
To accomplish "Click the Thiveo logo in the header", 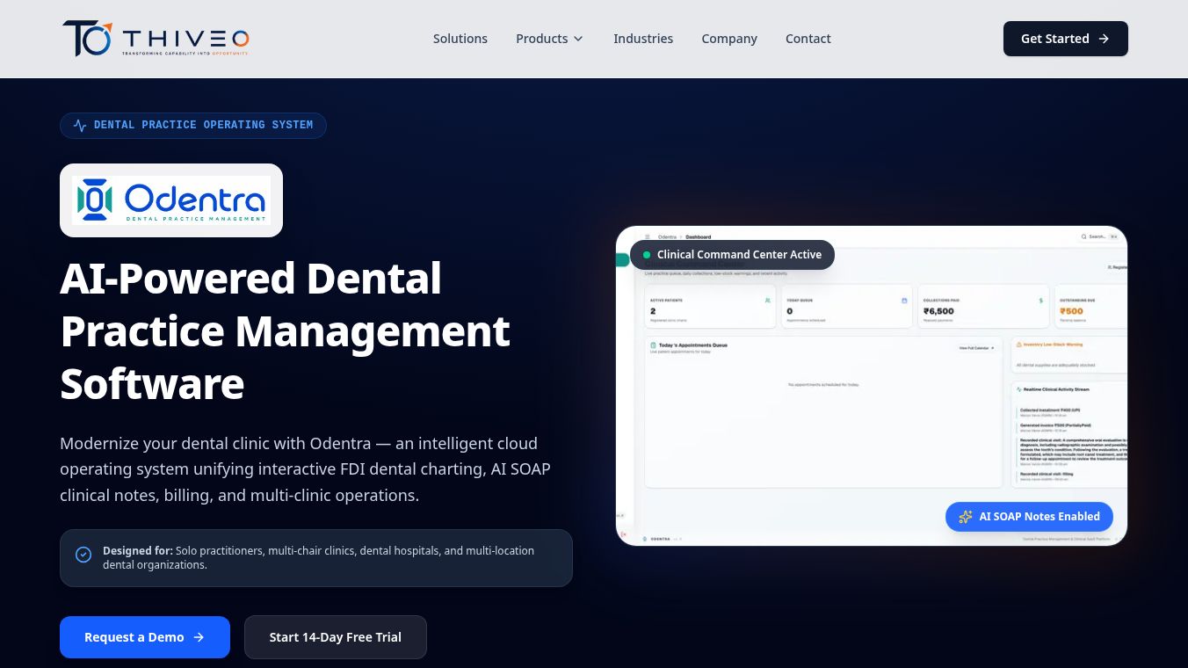I will coord(156,39).
